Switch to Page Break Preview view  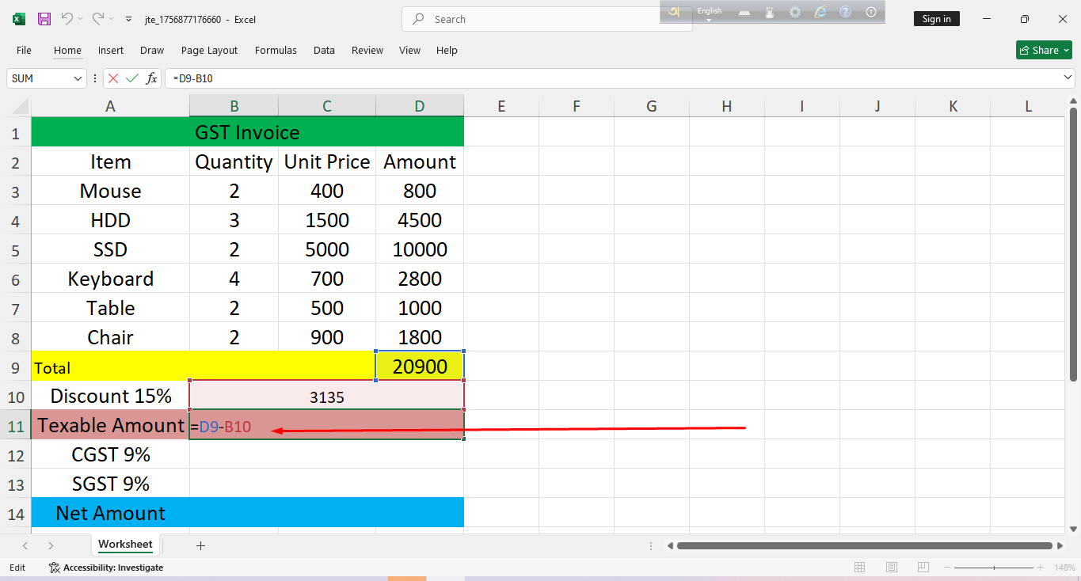[923, 568]
